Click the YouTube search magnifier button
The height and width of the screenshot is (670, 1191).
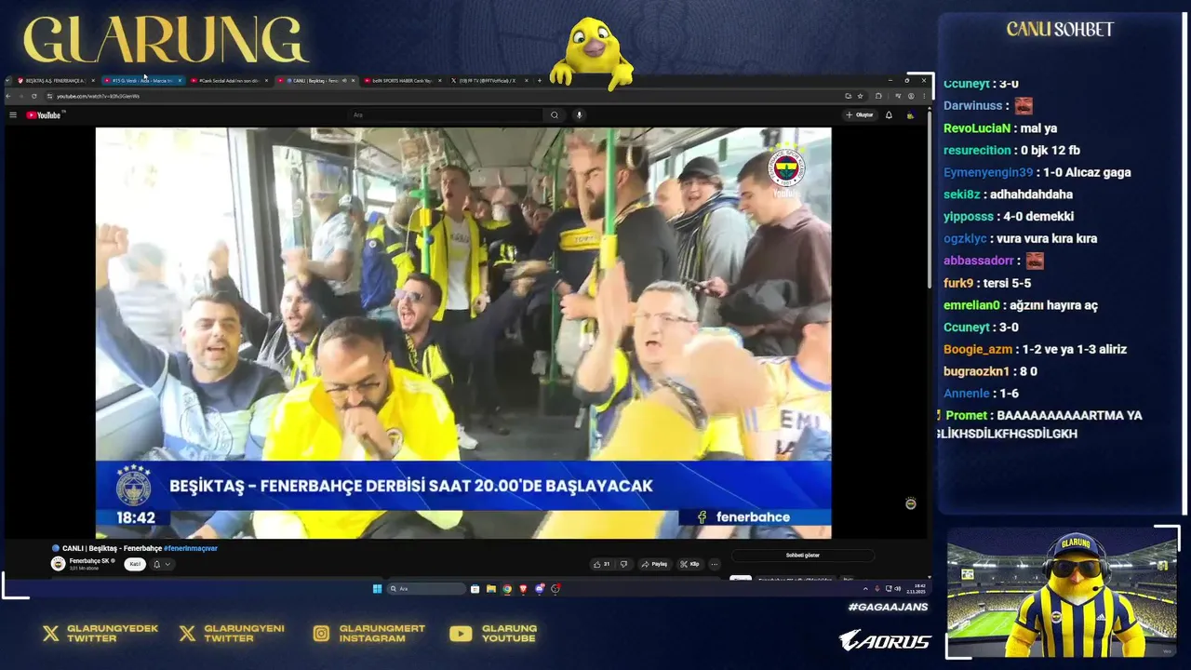tap(555, 115)
